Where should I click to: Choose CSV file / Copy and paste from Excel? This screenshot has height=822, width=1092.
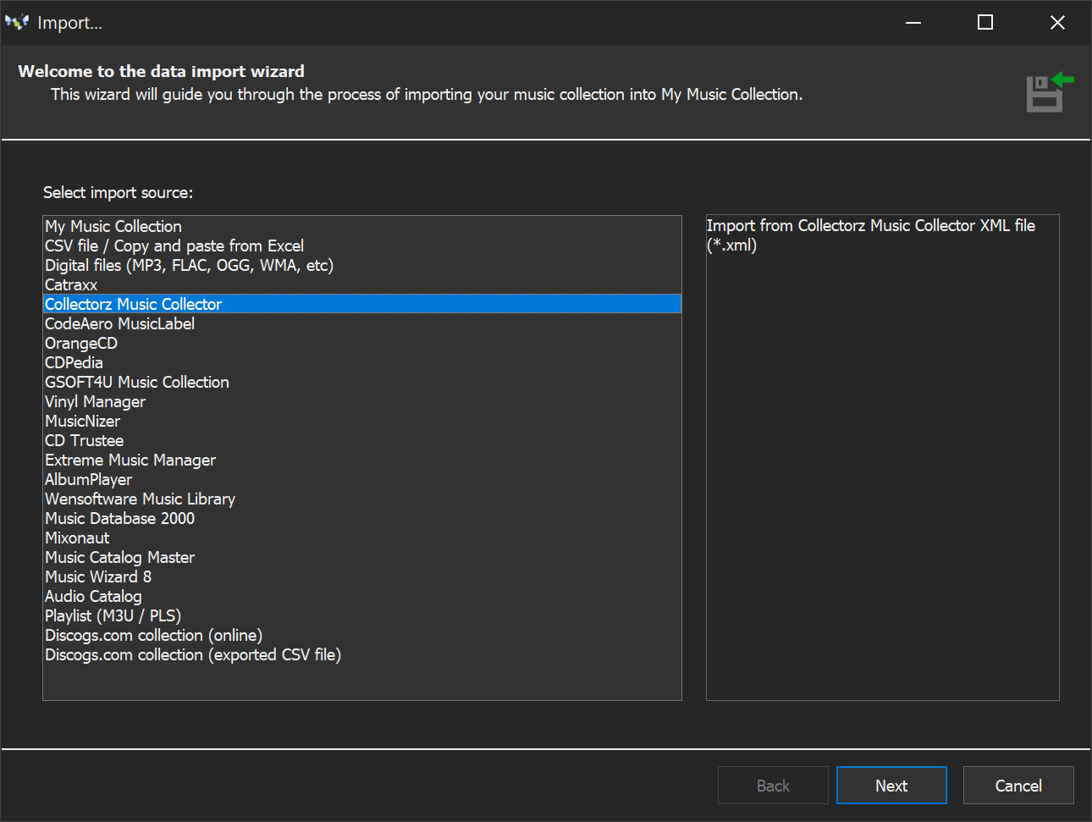[174, 245]
